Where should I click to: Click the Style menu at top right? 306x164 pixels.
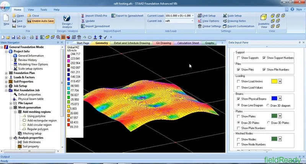(x=300, y=9)
